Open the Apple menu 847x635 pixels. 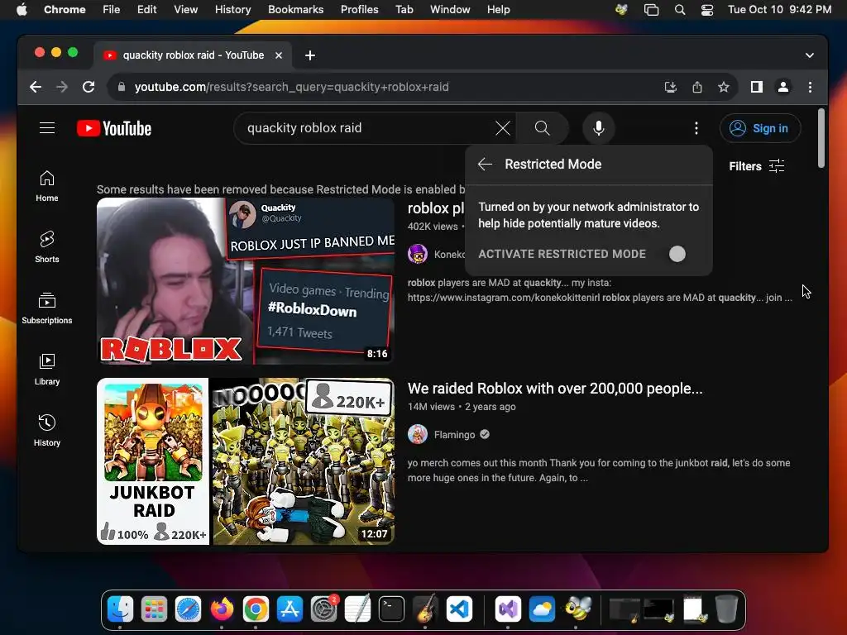coord(22,9)
